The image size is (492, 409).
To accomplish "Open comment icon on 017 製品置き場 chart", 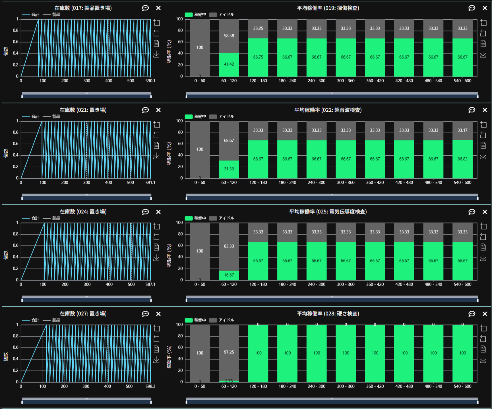I will [x=145, y=8].
